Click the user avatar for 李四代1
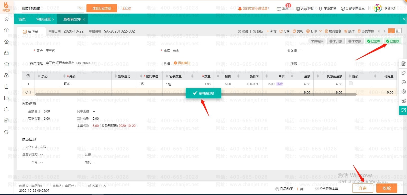The width and height of the screenshot is (407, 195). coord(378,8)
